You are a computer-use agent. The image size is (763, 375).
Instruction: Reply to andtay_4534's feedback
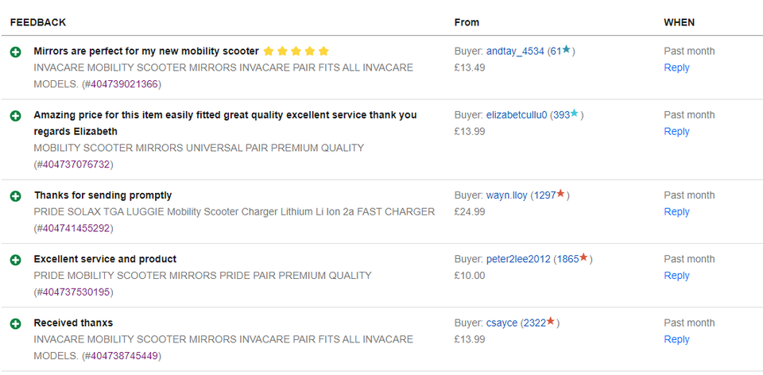coord(676,68)
